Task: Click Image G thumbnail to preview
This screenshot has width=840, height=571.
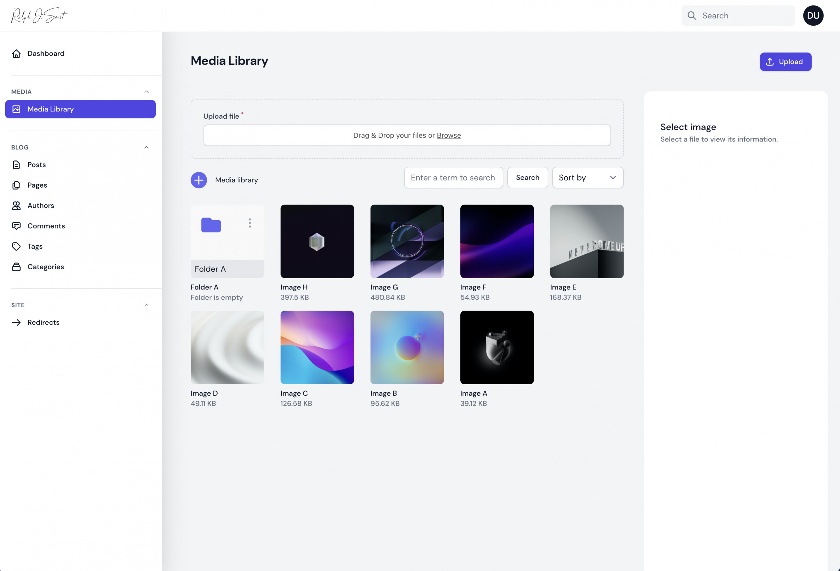Action: (407, 241)
